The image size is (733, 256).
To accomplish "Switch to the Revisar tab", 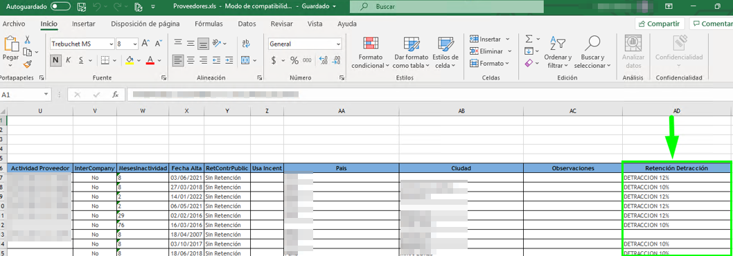I will (282, 24).
